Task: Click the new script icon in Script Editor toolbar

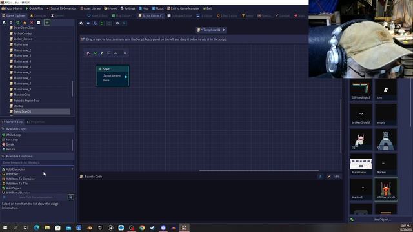Action: pyautogui.click(x=81, y=23)
